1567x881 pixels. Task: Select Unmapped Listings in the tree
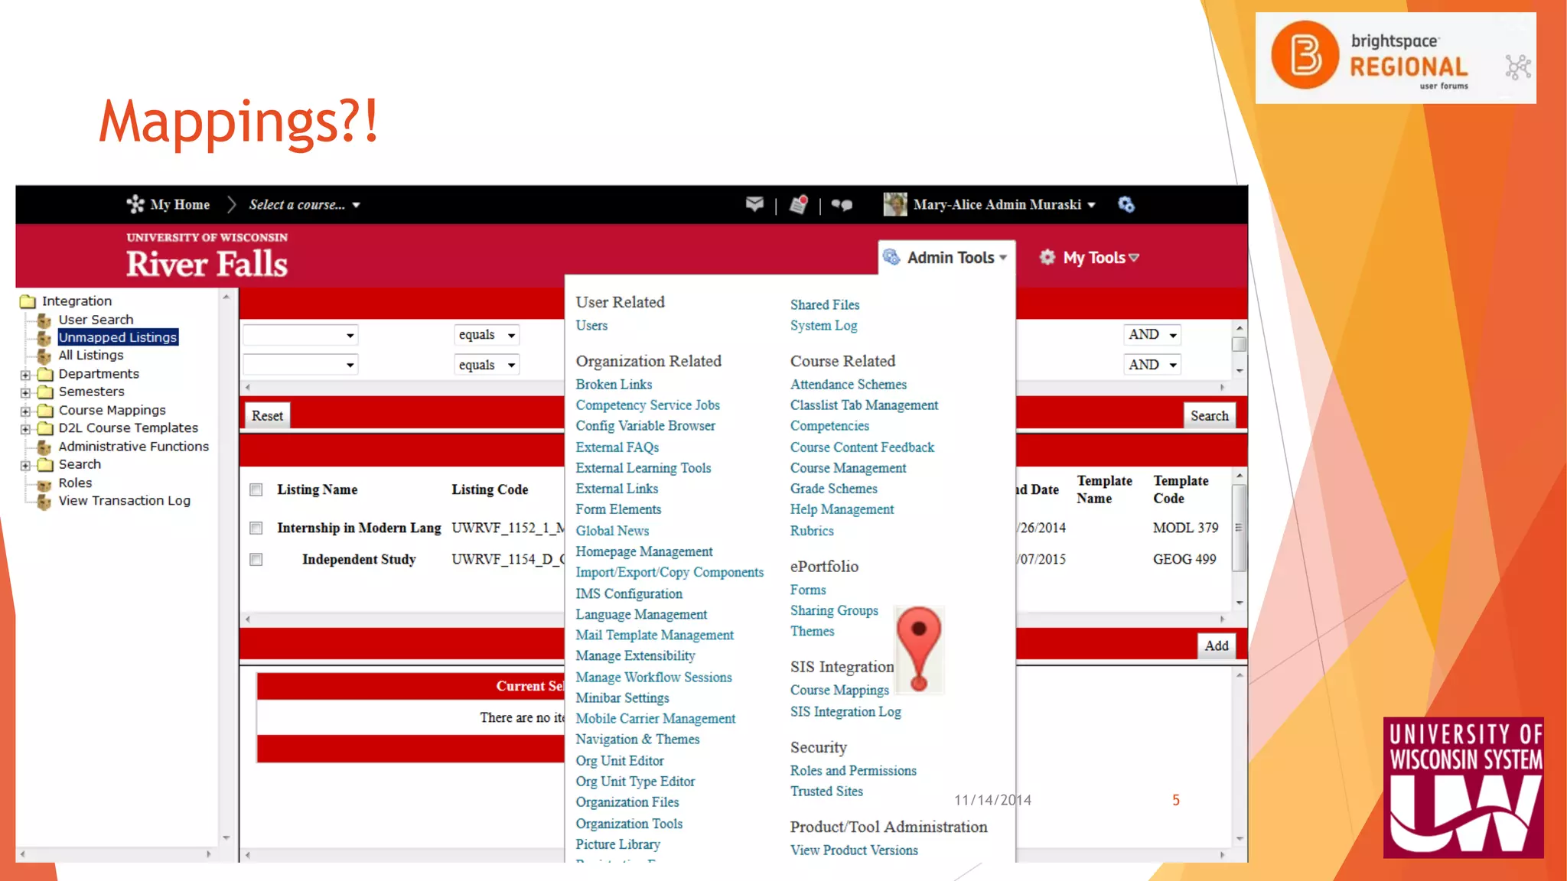118,337
